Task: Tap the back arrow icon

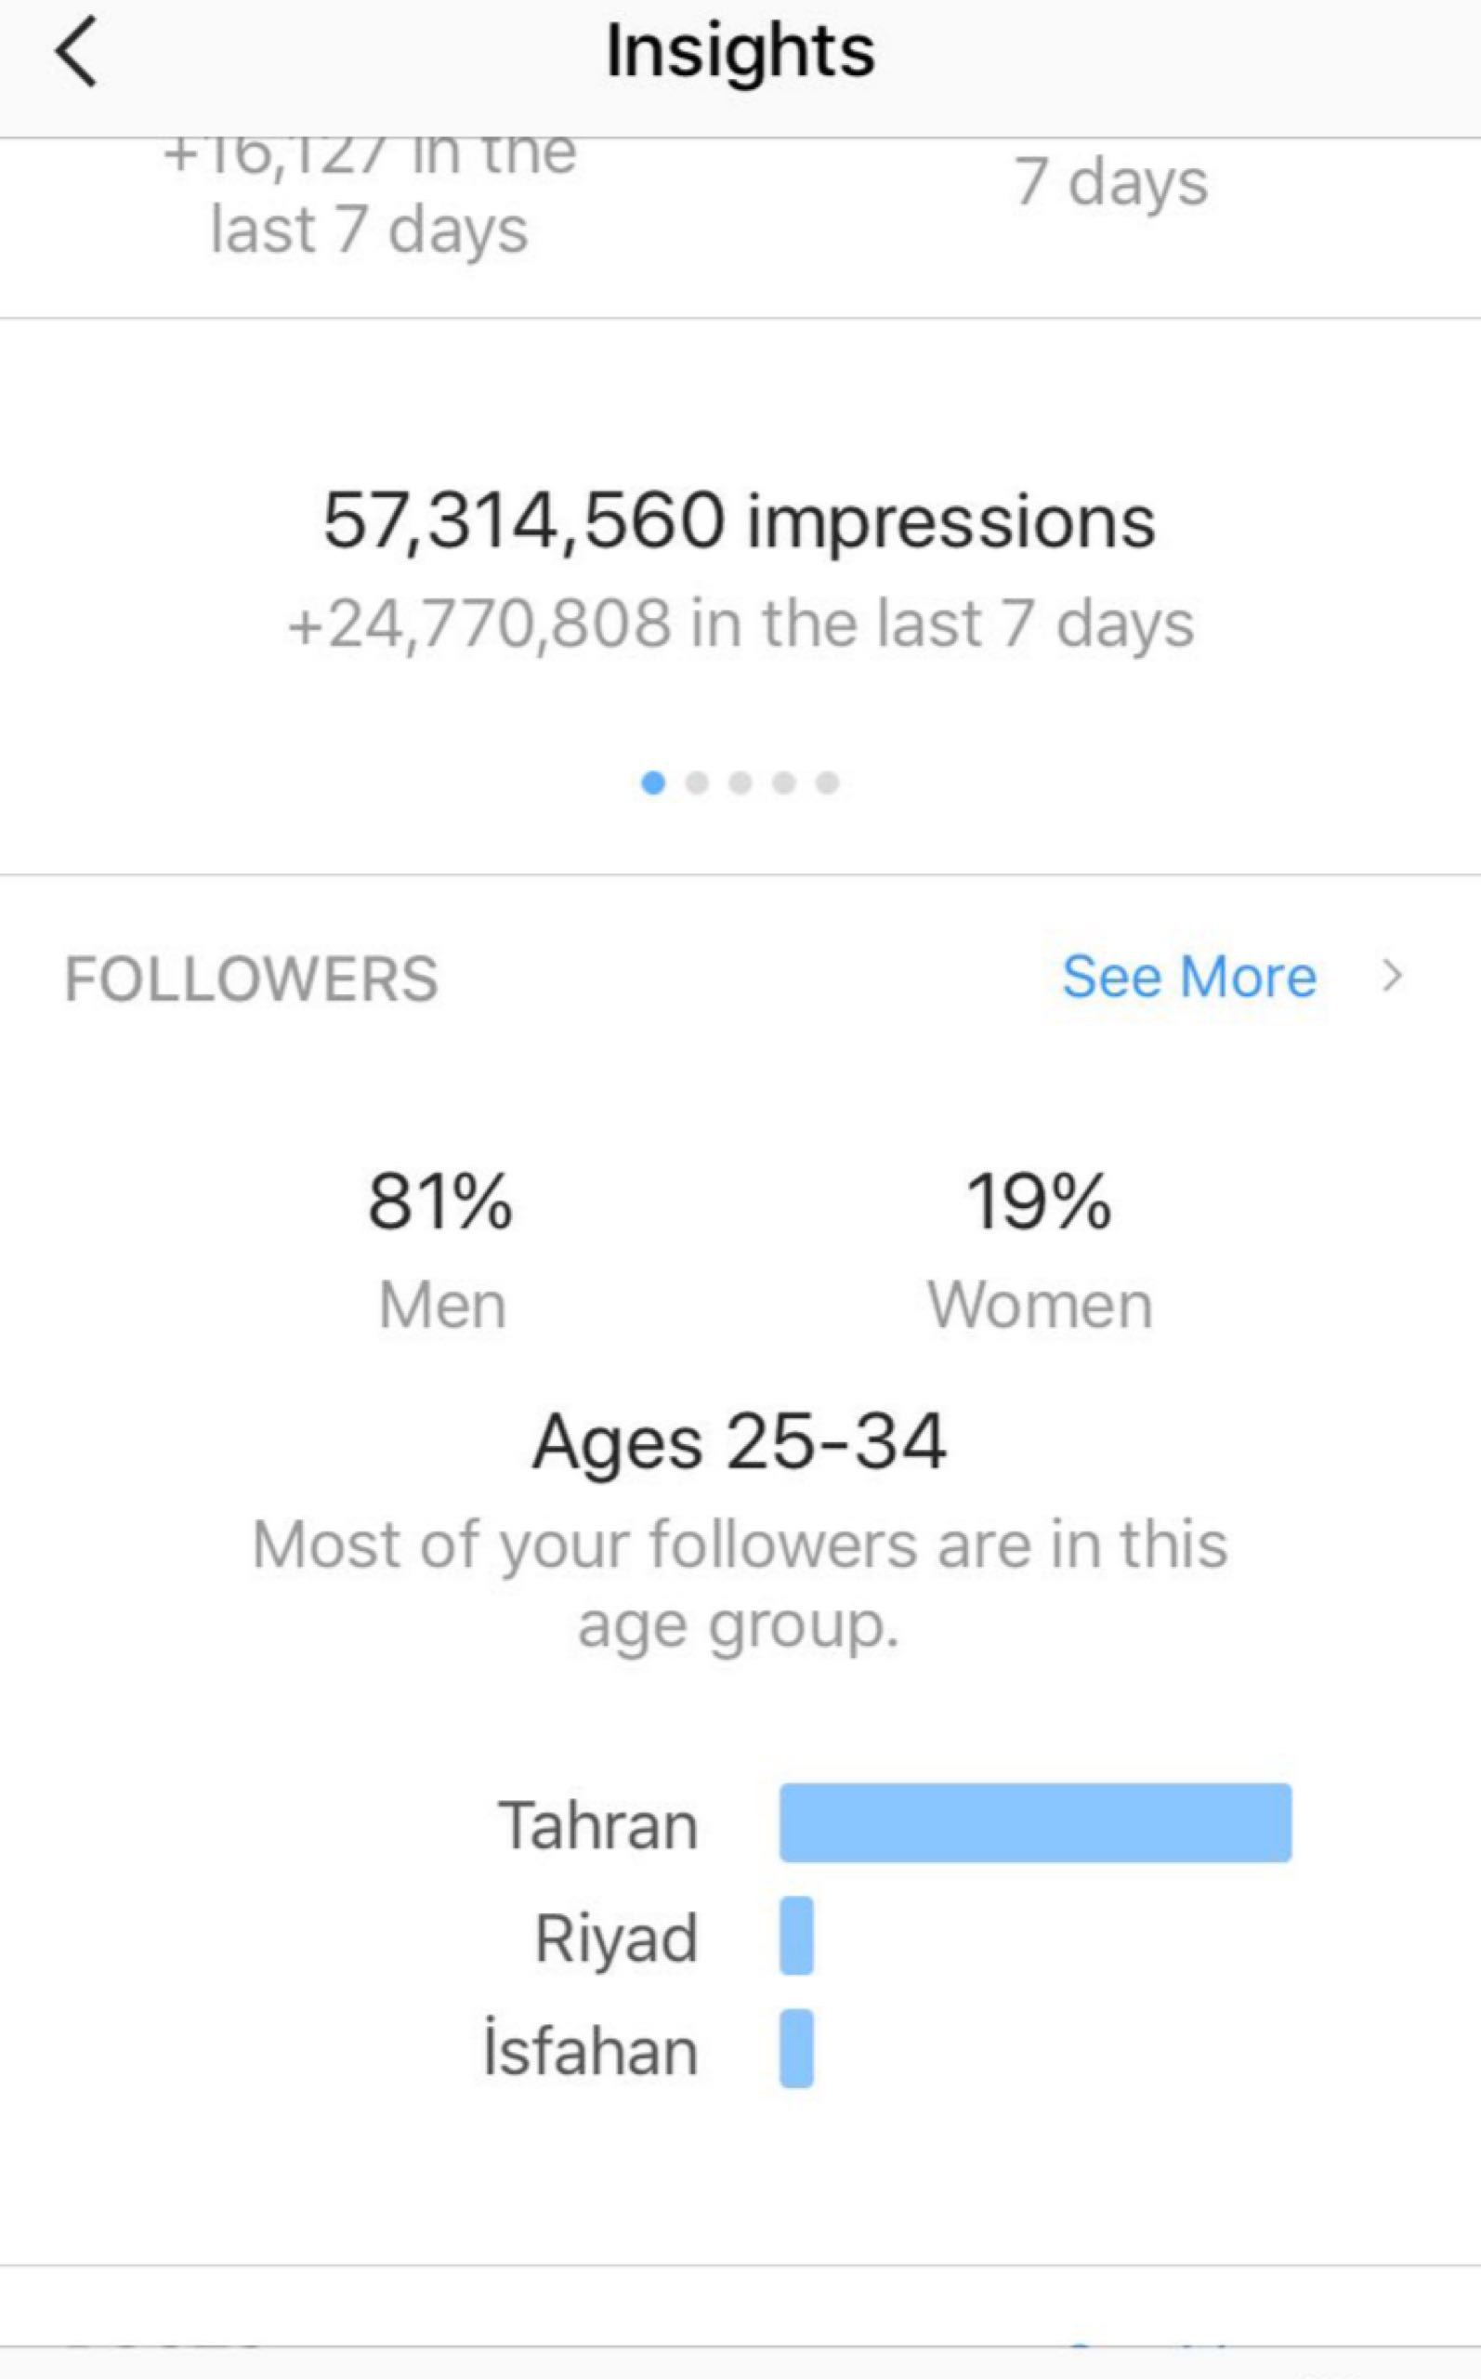Action: tap(75, 53)
